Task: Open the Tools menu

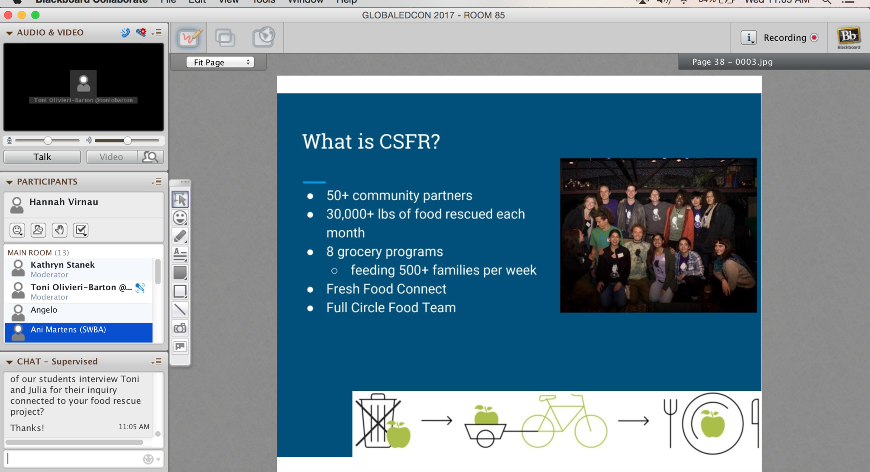Action: (263, 2)
